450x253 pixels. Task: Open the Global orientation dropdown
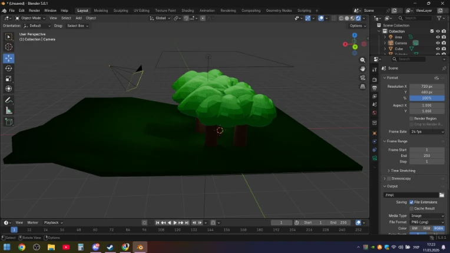point(160,18)
